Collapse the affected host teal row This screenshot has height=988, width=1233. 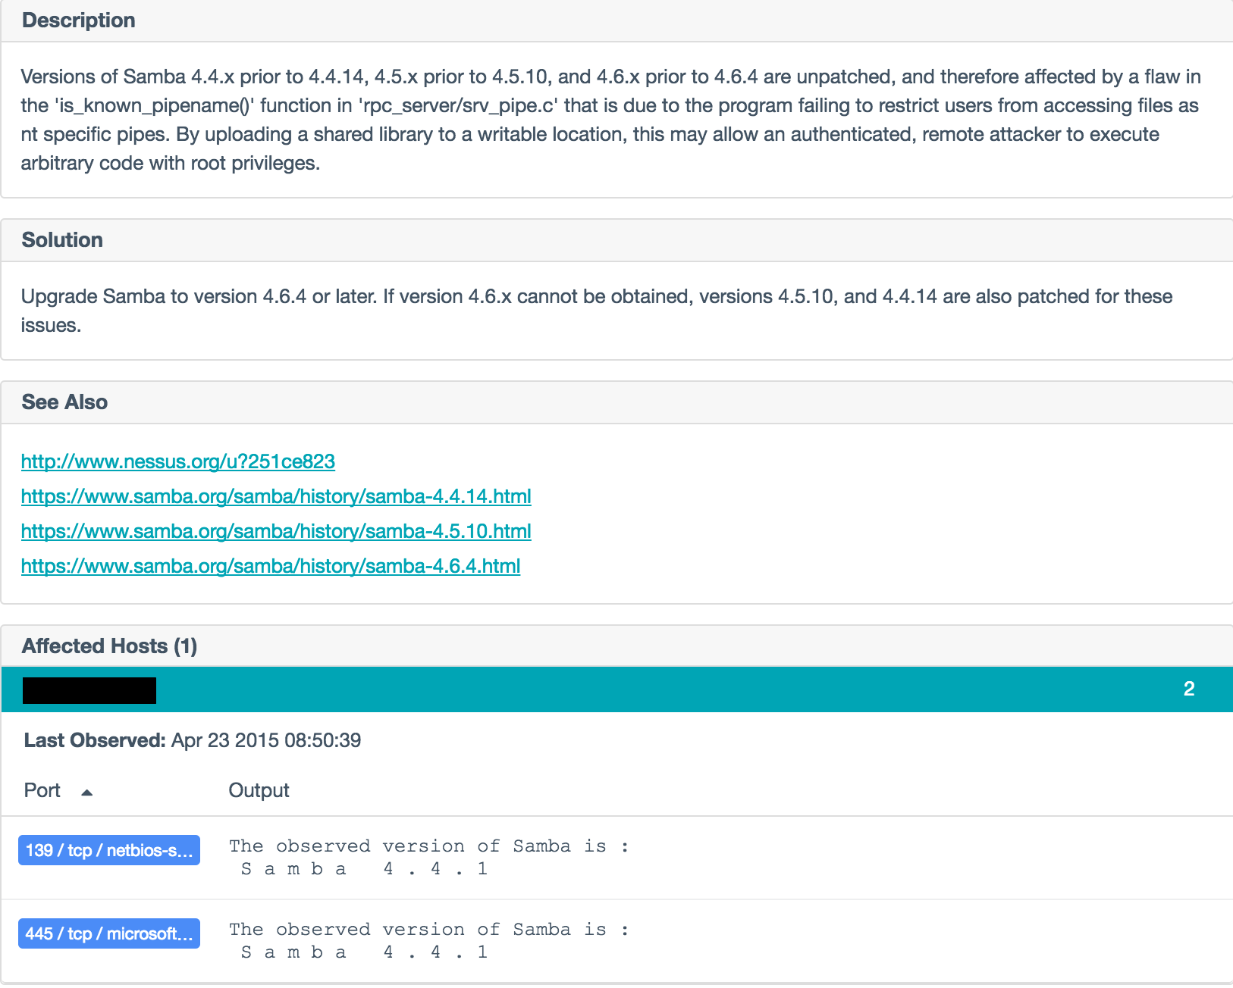[x=617, y=689]
